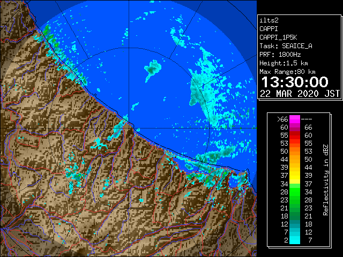The width and height of the screenshot is (343, 257).
Task: Select the 'Task: SEAICE_A' line
Action: [286, 46]
